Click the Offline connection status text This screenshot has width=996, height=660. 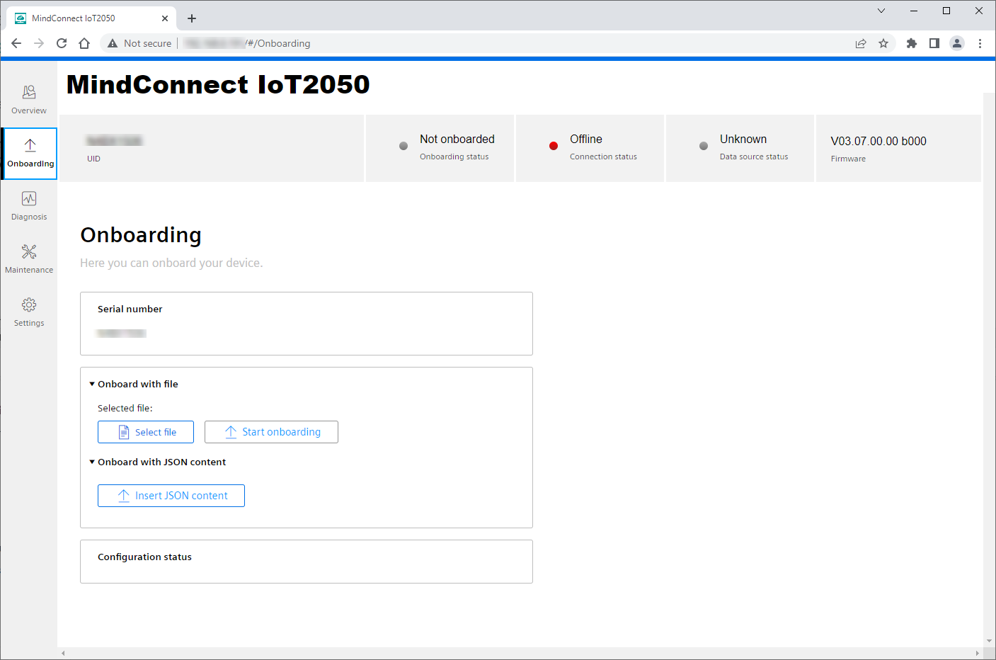(x=586, y=139)
